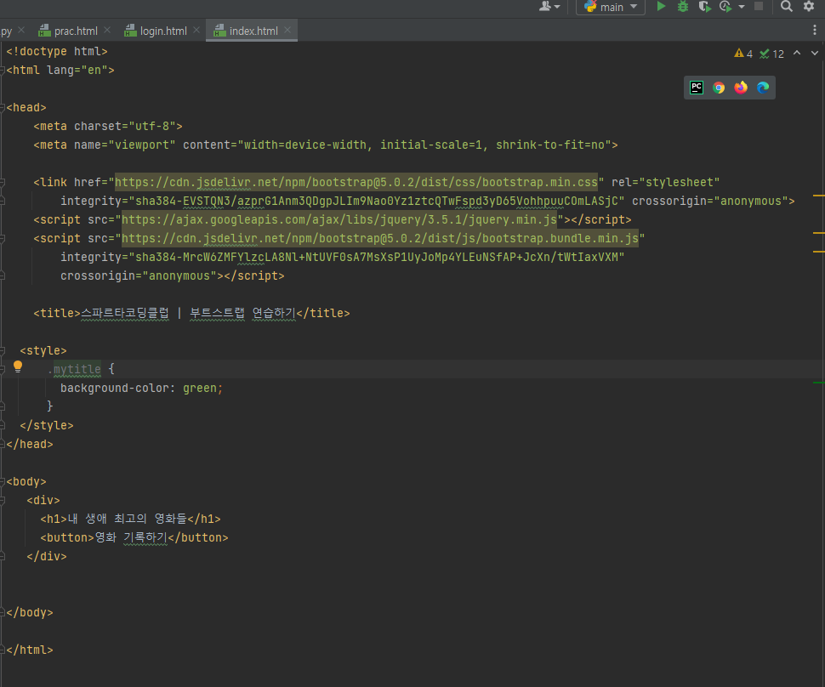Viewport: 825px width, 687px height.
Task: Click the green color value
Action: tap(199, 389)
